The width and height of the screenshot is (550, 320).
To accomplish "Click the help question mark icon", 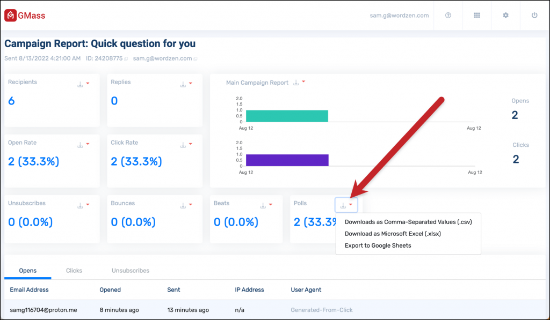I will pyautogui.click(x=448, y=16).
